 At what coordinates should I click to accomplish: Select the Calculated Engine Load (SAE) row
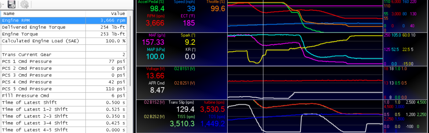pyautogui.click(x=64, y=41)
